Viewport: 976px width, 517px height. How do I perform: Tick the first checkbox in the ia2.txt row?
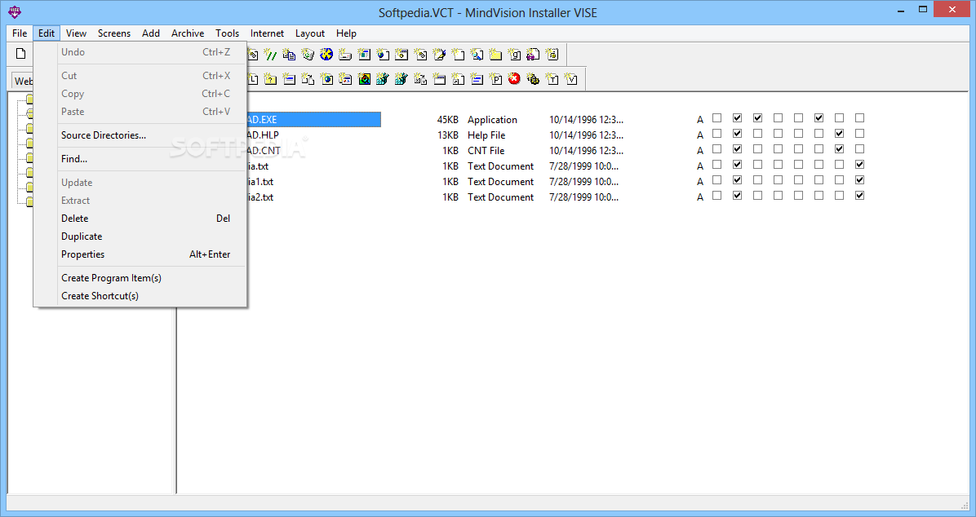717,196
